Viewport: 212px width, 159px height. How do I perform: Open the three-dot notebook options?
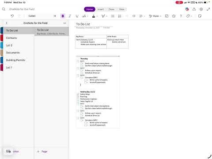[64, 23]
